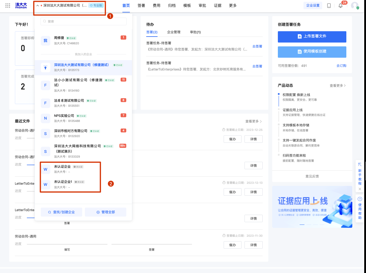The width and height of the screenshot is (366, 273).
Task: Click 上传签署文件 button
Action: point(312,37)
